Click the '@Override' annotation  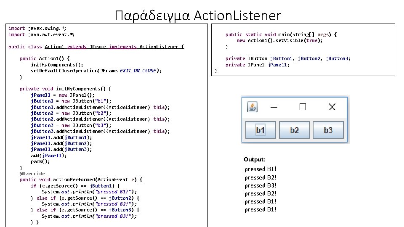pyautogui.click(x=32, y=174)
